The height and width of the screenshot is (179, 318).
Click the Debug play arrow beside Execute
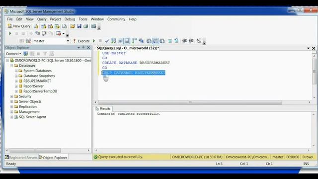[x=94, y=41]
